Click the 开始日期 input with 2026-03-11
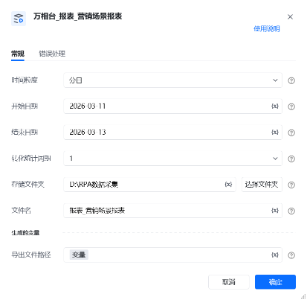The width and height of the screenshot is (307, 300). pos(172,106)
